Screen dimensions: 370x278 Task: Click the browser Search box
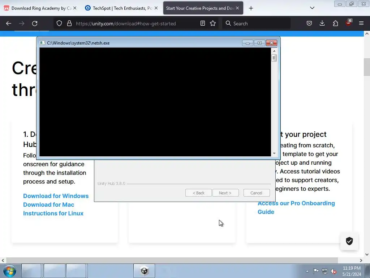256,24
